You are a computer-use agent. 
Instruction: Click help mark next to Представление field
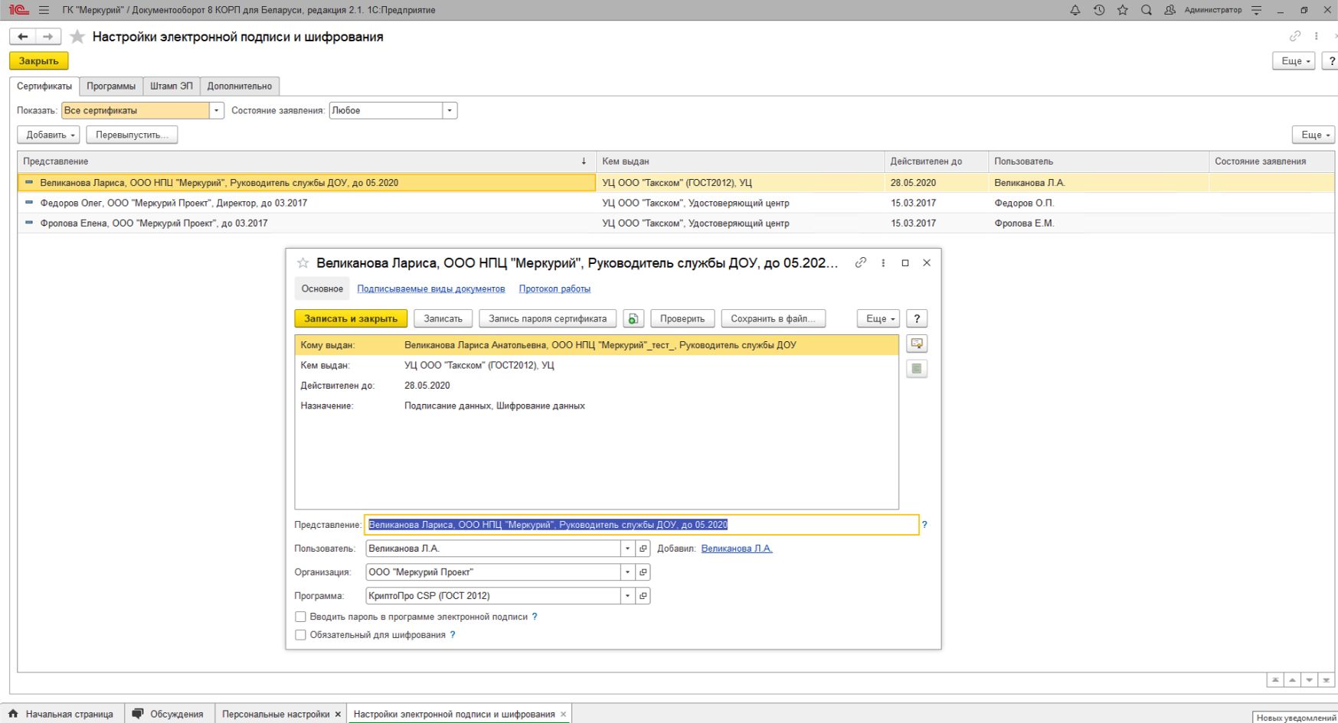pos(924,525)
